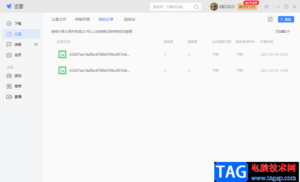Click image file icon shared 2023-02-09
The width and height of the screenshot is (300, 182).
62,54
